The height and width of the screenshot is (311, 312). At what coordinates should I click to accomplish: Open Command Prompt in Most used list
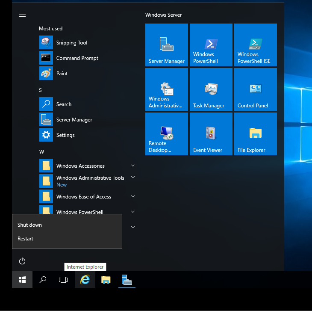pos(87,58)
